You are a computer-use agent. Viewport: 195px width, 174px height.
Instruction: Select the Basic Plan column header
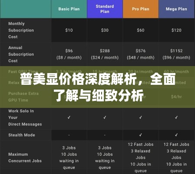point(69,9)
